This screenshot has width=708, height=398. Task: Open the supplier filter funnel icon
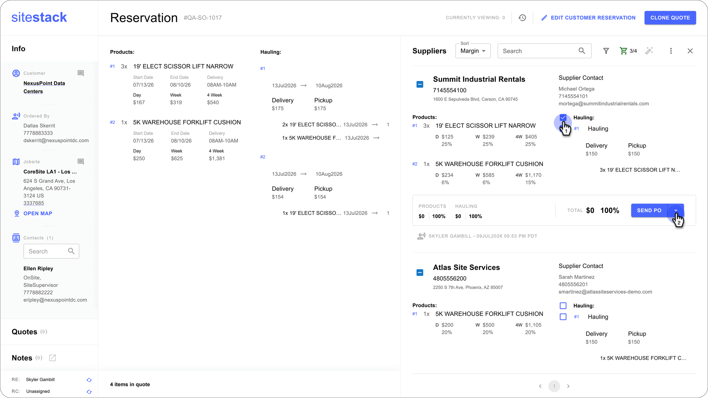click(x=606, y=51)
